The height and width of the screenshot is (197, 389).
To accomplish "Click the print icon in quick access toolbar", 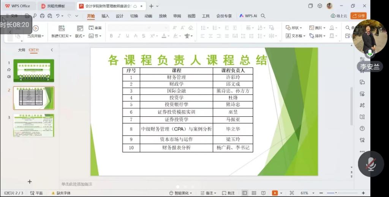I will tap(42, 16).
